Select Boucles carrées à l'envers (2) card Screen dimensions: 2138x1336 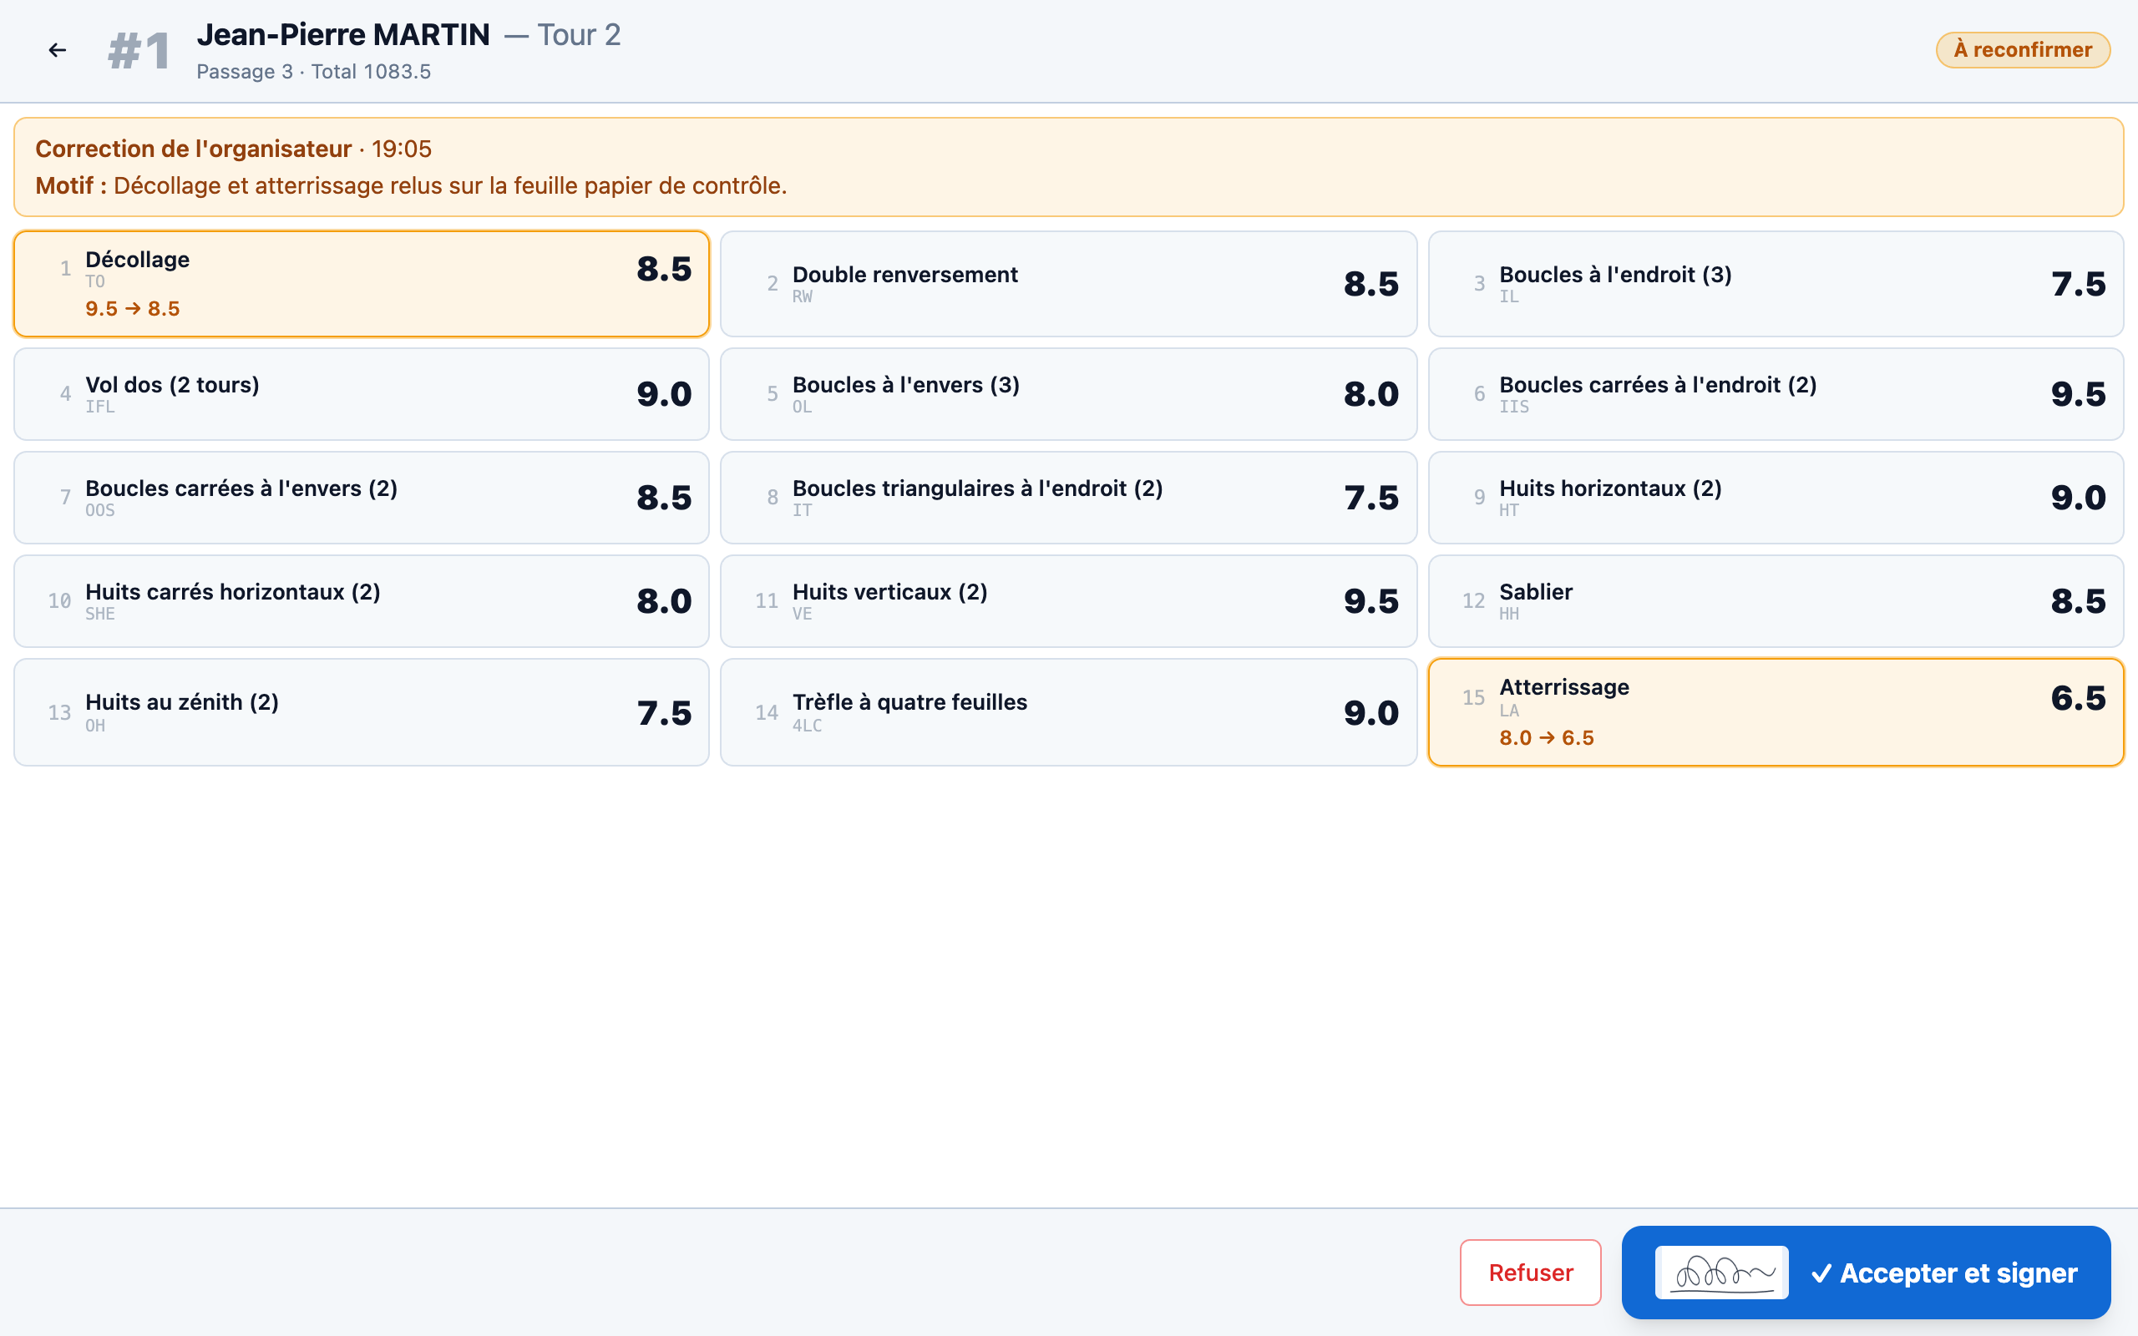click(x=362, y=498)
